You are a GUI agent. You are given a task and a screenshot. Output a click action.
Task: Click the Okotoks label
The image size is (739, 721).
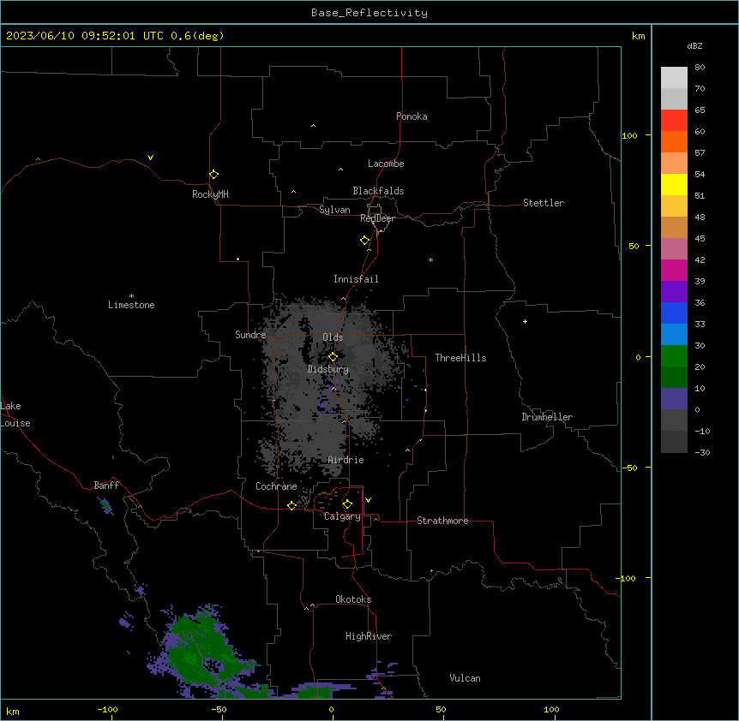click(353, 599)
